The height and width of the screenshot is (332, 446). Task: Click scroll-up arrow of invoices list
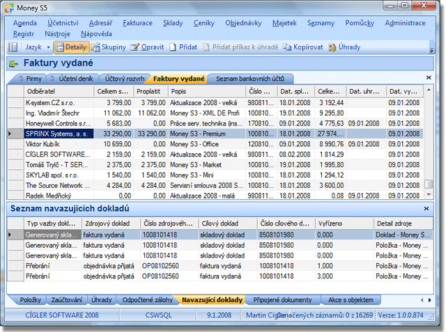(x=429, y=90)
